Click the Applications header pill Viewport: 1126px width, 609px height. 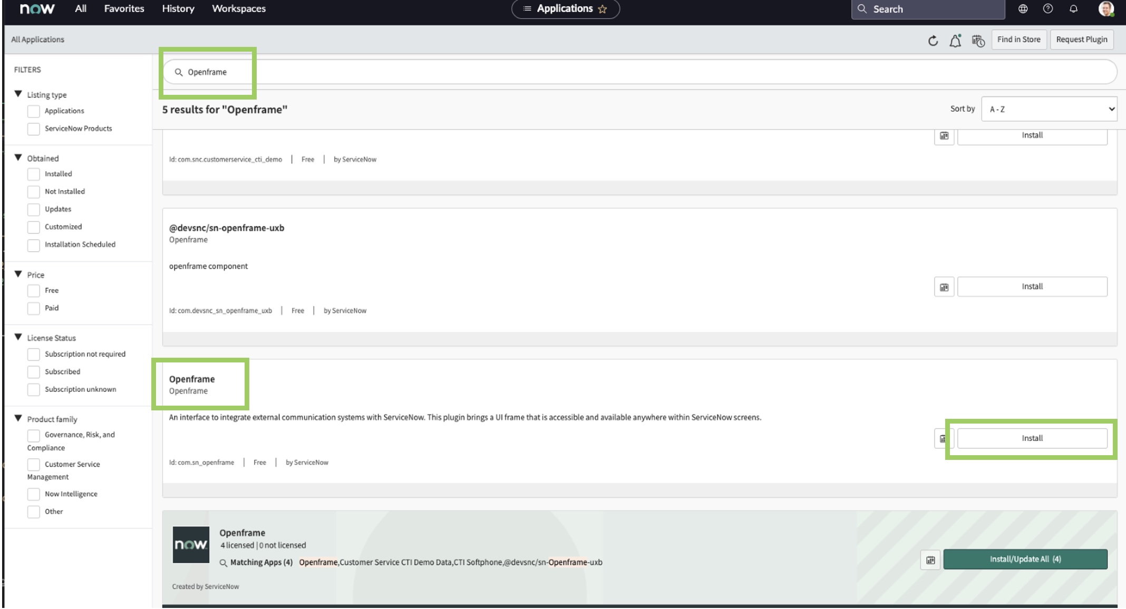[565, 8]
